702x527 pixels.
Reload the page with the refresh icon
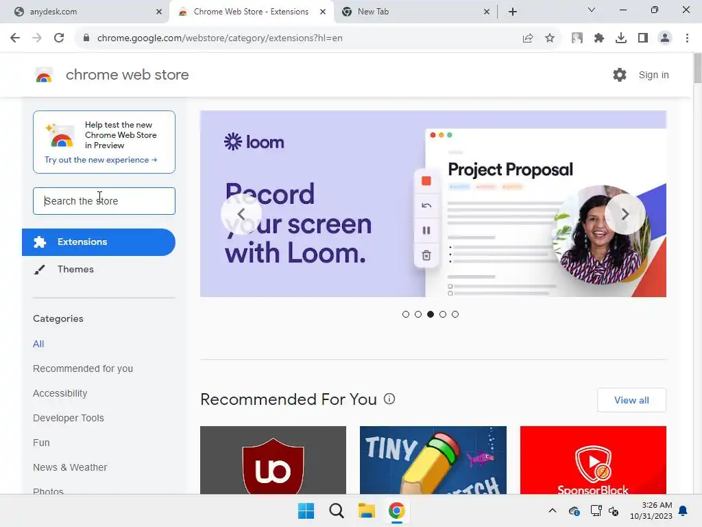(59, 38)
